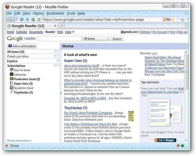The width and height of the screenshot is (196, 156).
Task: Close the Google Reader (12) tab
Action: point(55,26)
